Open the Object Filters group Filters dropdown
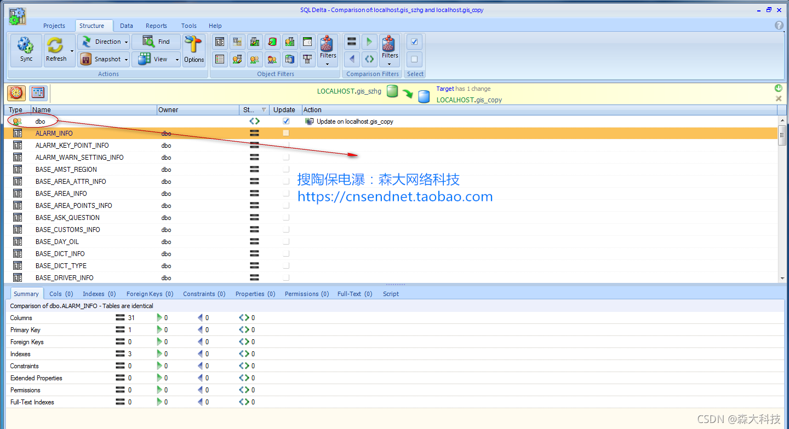 (328, 63)
